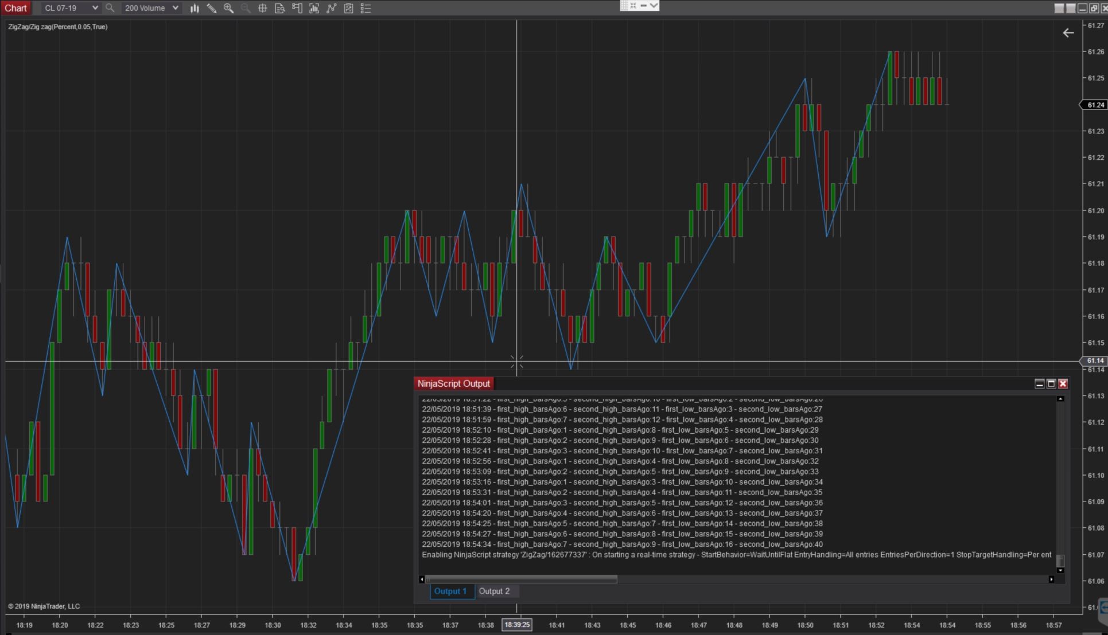Click the Output horizontal scrollbar thumb
Viewport: 1108px width, 635px height.
[x=521, y=579]
